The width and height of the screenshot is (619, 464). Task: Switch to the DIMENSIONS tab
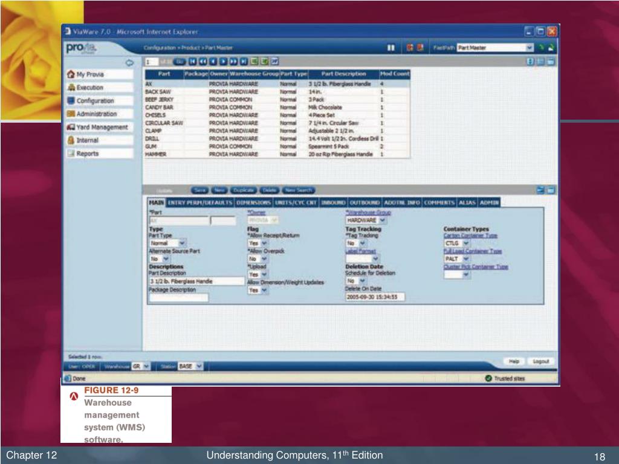253,202
